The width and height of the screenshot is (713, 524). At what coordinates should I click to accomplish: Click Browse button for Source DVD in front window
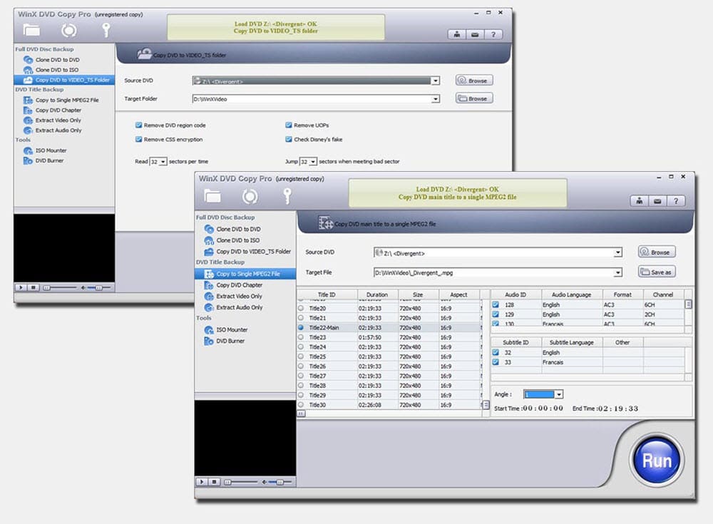(x=657, y=252)
